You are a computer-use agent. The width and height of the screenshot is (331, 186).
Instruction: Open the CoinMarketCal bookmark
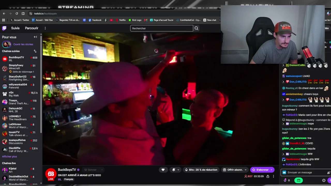(188, 20)
